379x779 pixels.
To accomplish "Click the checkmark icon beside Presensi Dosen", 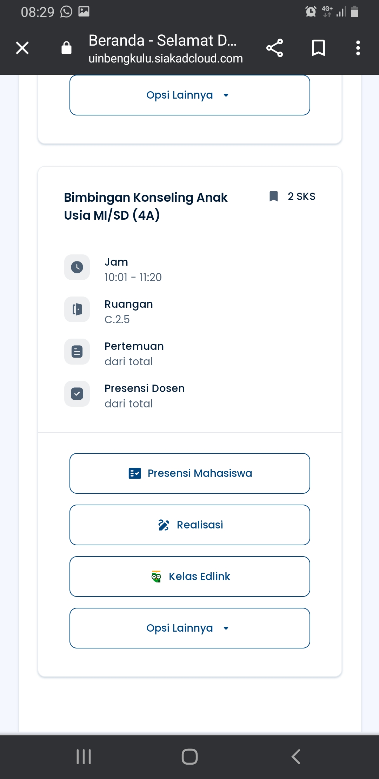I will (77, 394).
